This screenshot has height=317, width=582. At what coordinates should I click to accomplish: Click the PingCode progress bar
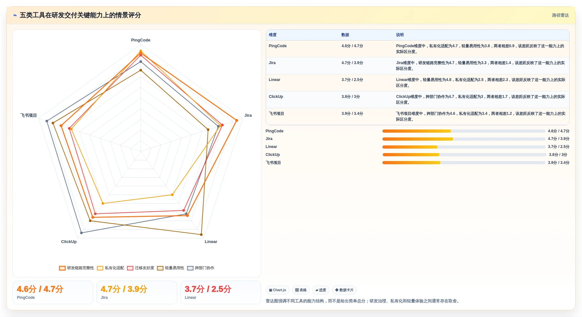point(464,131)
